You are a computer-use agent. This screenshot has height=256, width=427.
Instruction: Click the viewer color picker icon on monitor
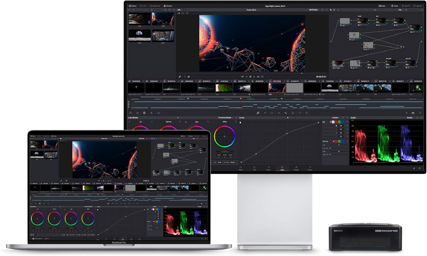click(180, 77)
